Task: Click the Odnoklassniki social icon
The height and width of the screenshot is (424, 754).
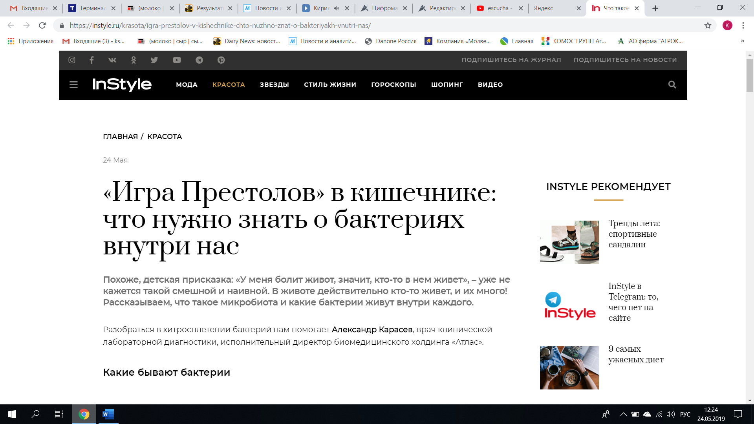Action: tap(134, 60)
